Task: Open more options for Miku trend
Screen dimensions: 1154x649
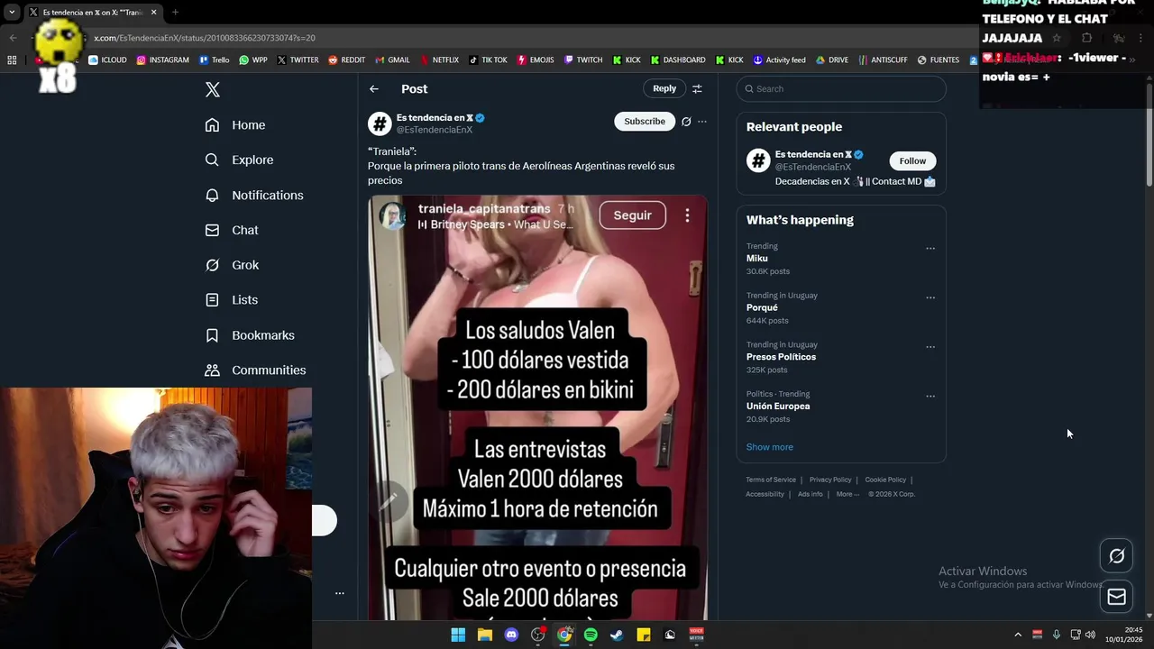Action: coord(930,249)
